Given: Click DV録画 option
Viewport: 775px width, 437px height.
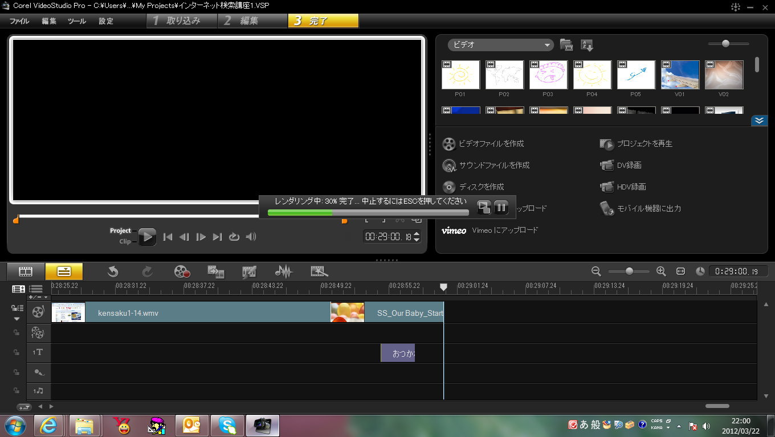Looking at the screenshot, I should (621, 166).
